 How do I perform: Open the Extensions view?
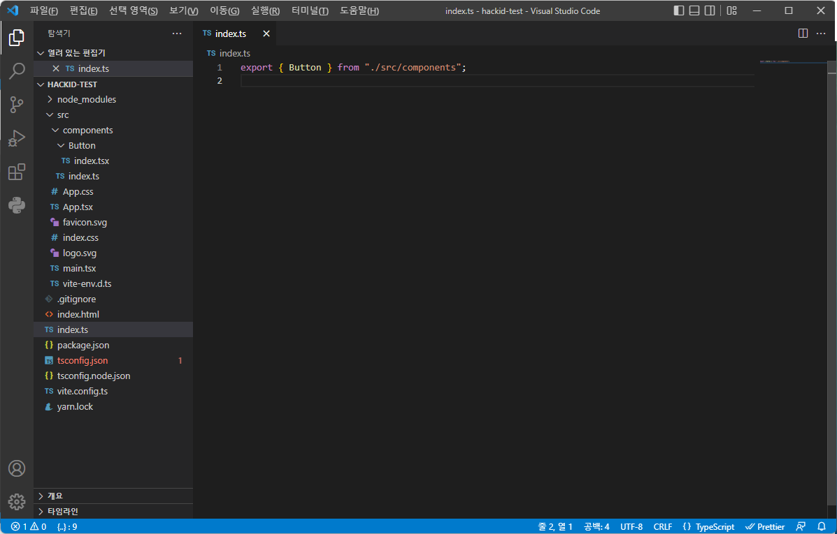pyautogui.click(x=17, y=172)
